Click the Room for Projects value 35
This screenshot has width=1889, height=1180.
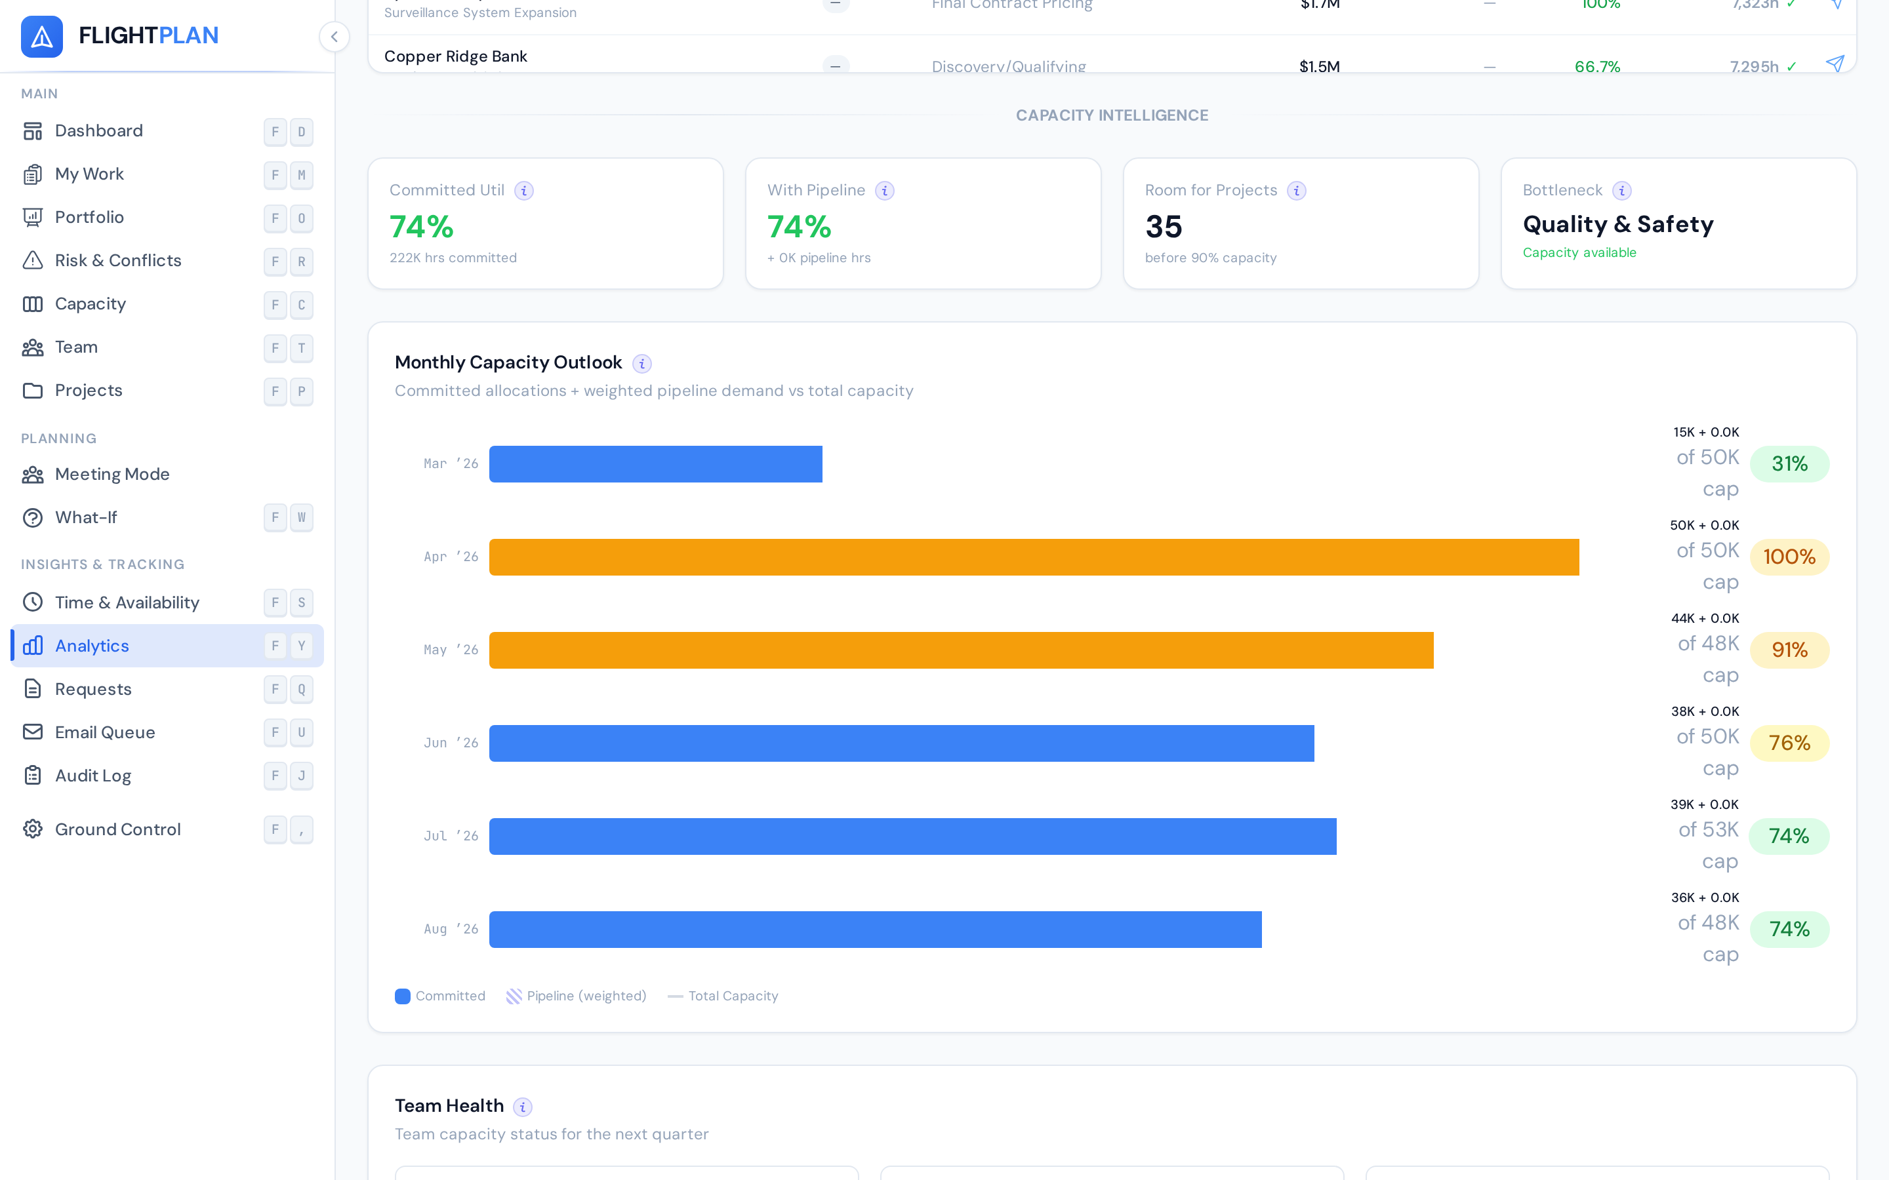click(x=1164, y=227)
